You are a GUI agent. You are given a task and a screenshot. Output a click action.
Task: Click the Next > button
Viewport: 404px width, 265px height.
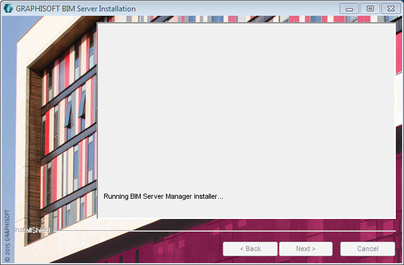coord(306,249)
